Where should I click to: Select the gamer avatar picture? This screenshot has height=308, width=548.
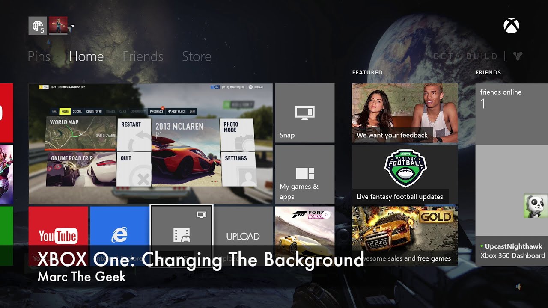(x=58, y=26)
